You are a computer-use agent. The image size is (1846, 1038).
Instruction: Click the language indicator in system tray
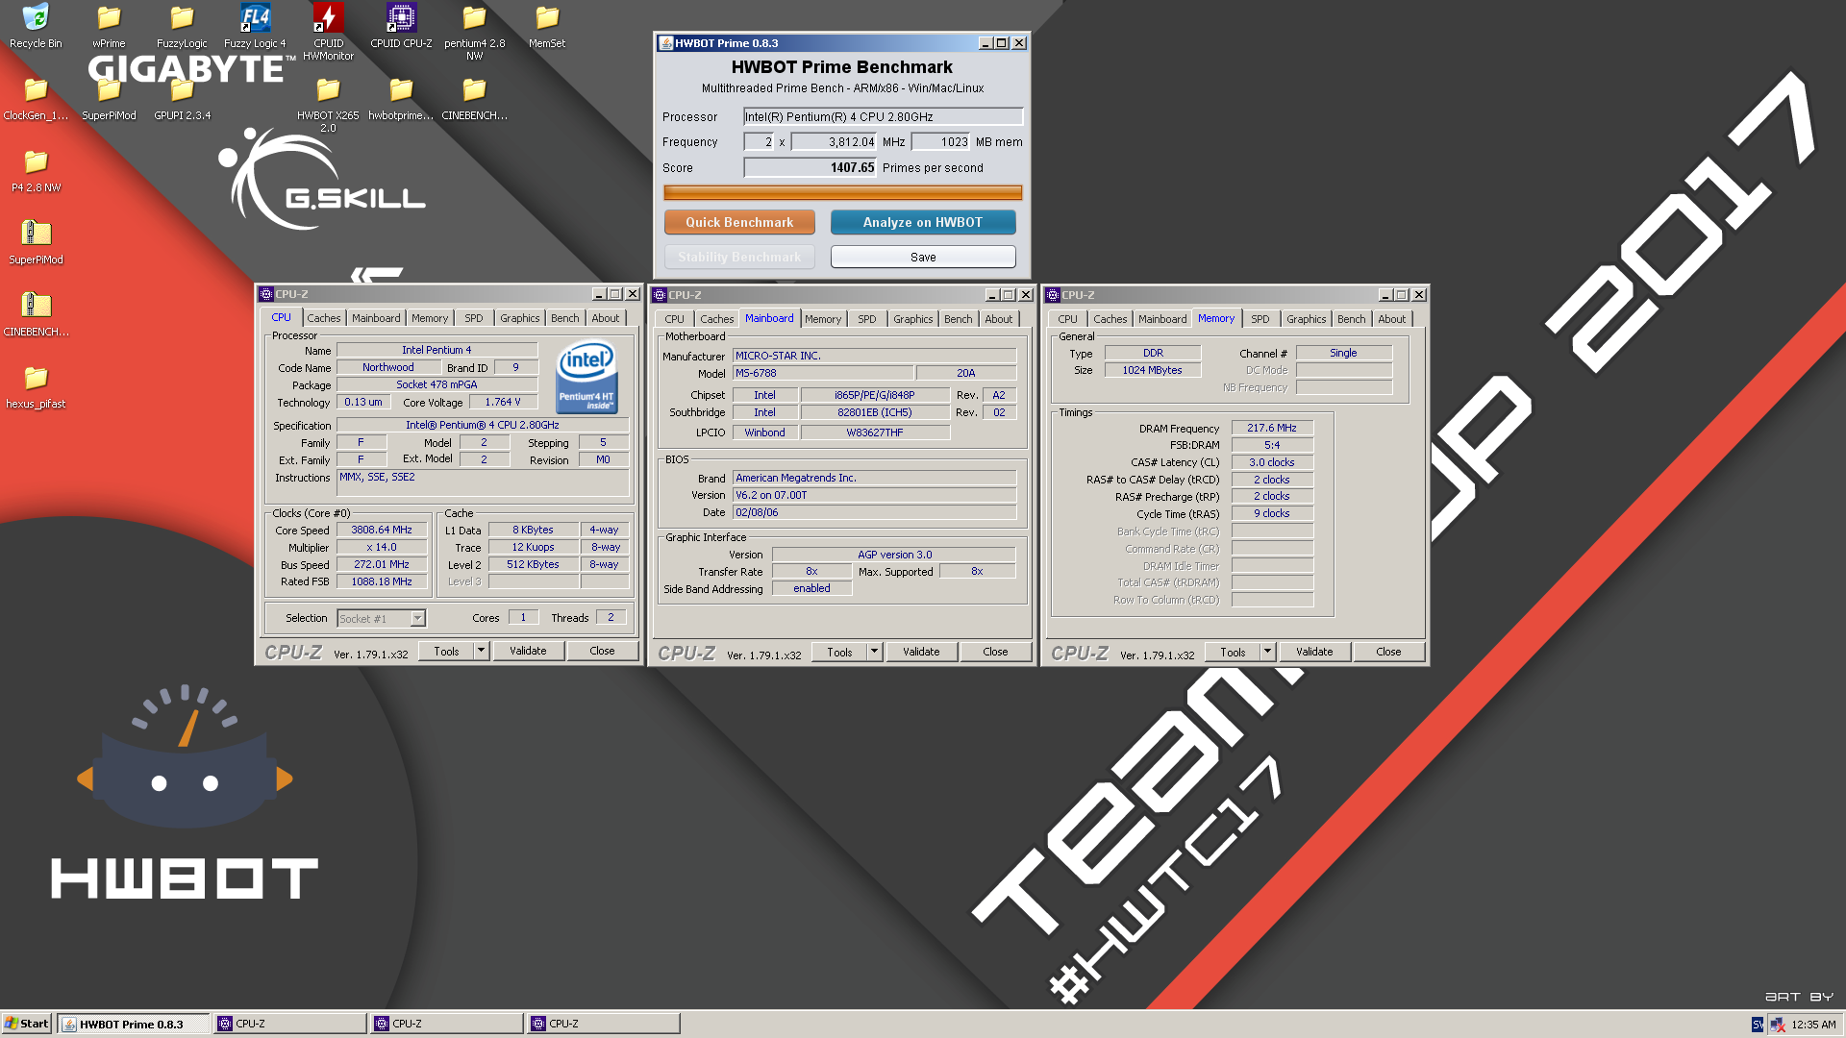[x=1758, y=1025]
